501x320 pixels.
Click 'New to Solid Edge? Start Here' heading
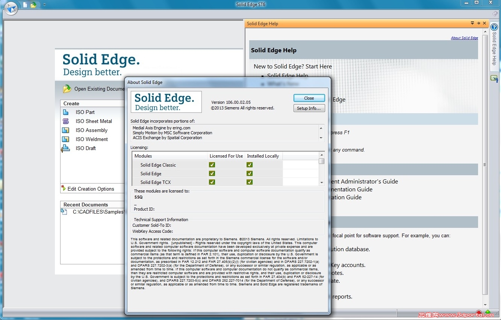[293, 67]
